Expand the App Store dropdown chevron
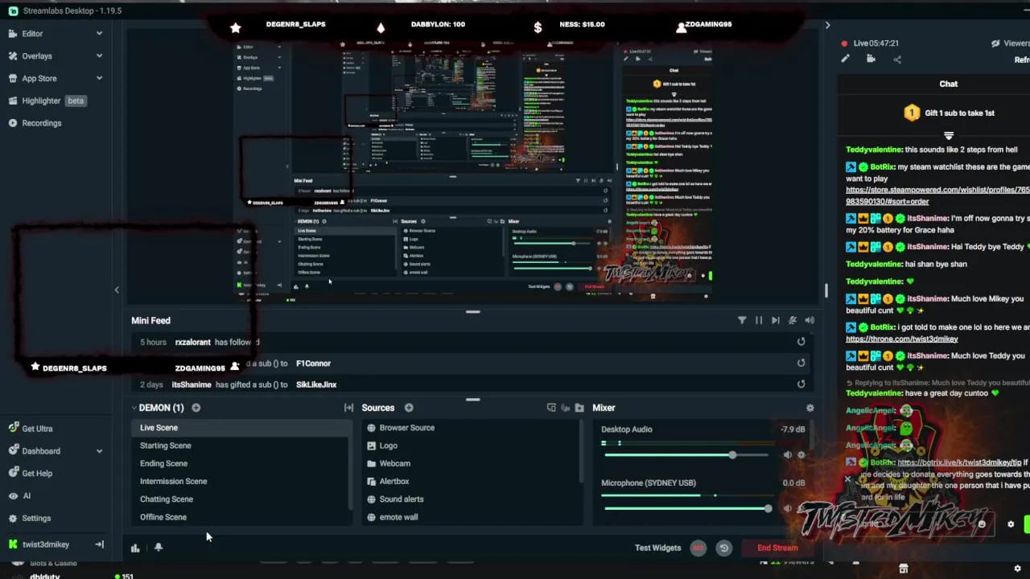 click(99, 79)
